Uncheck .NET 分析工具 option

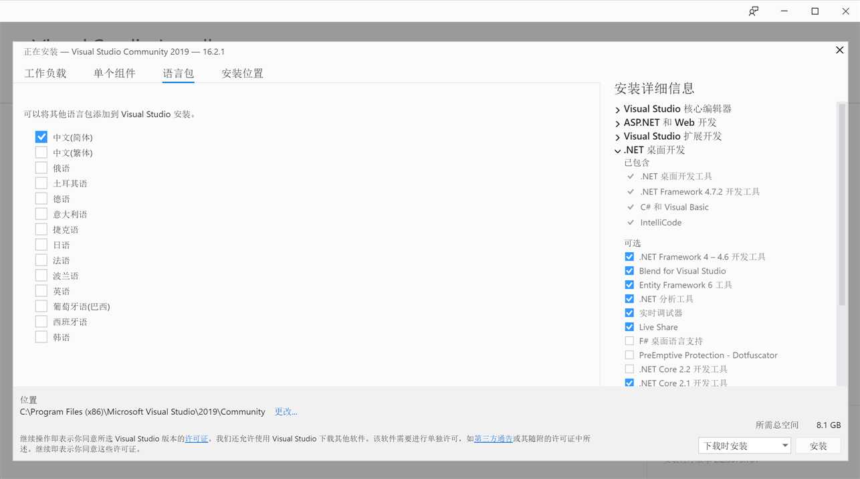[x=629, y=298]
